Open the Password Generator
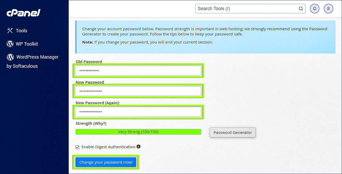 [233, 132]
